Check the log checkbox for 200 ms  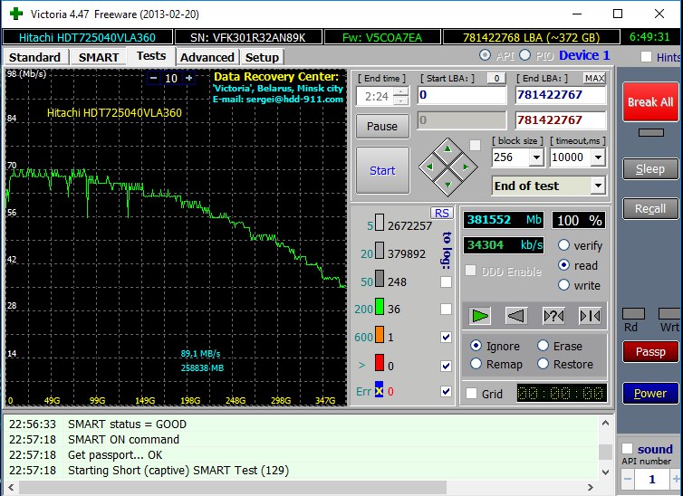pos(446,309)
